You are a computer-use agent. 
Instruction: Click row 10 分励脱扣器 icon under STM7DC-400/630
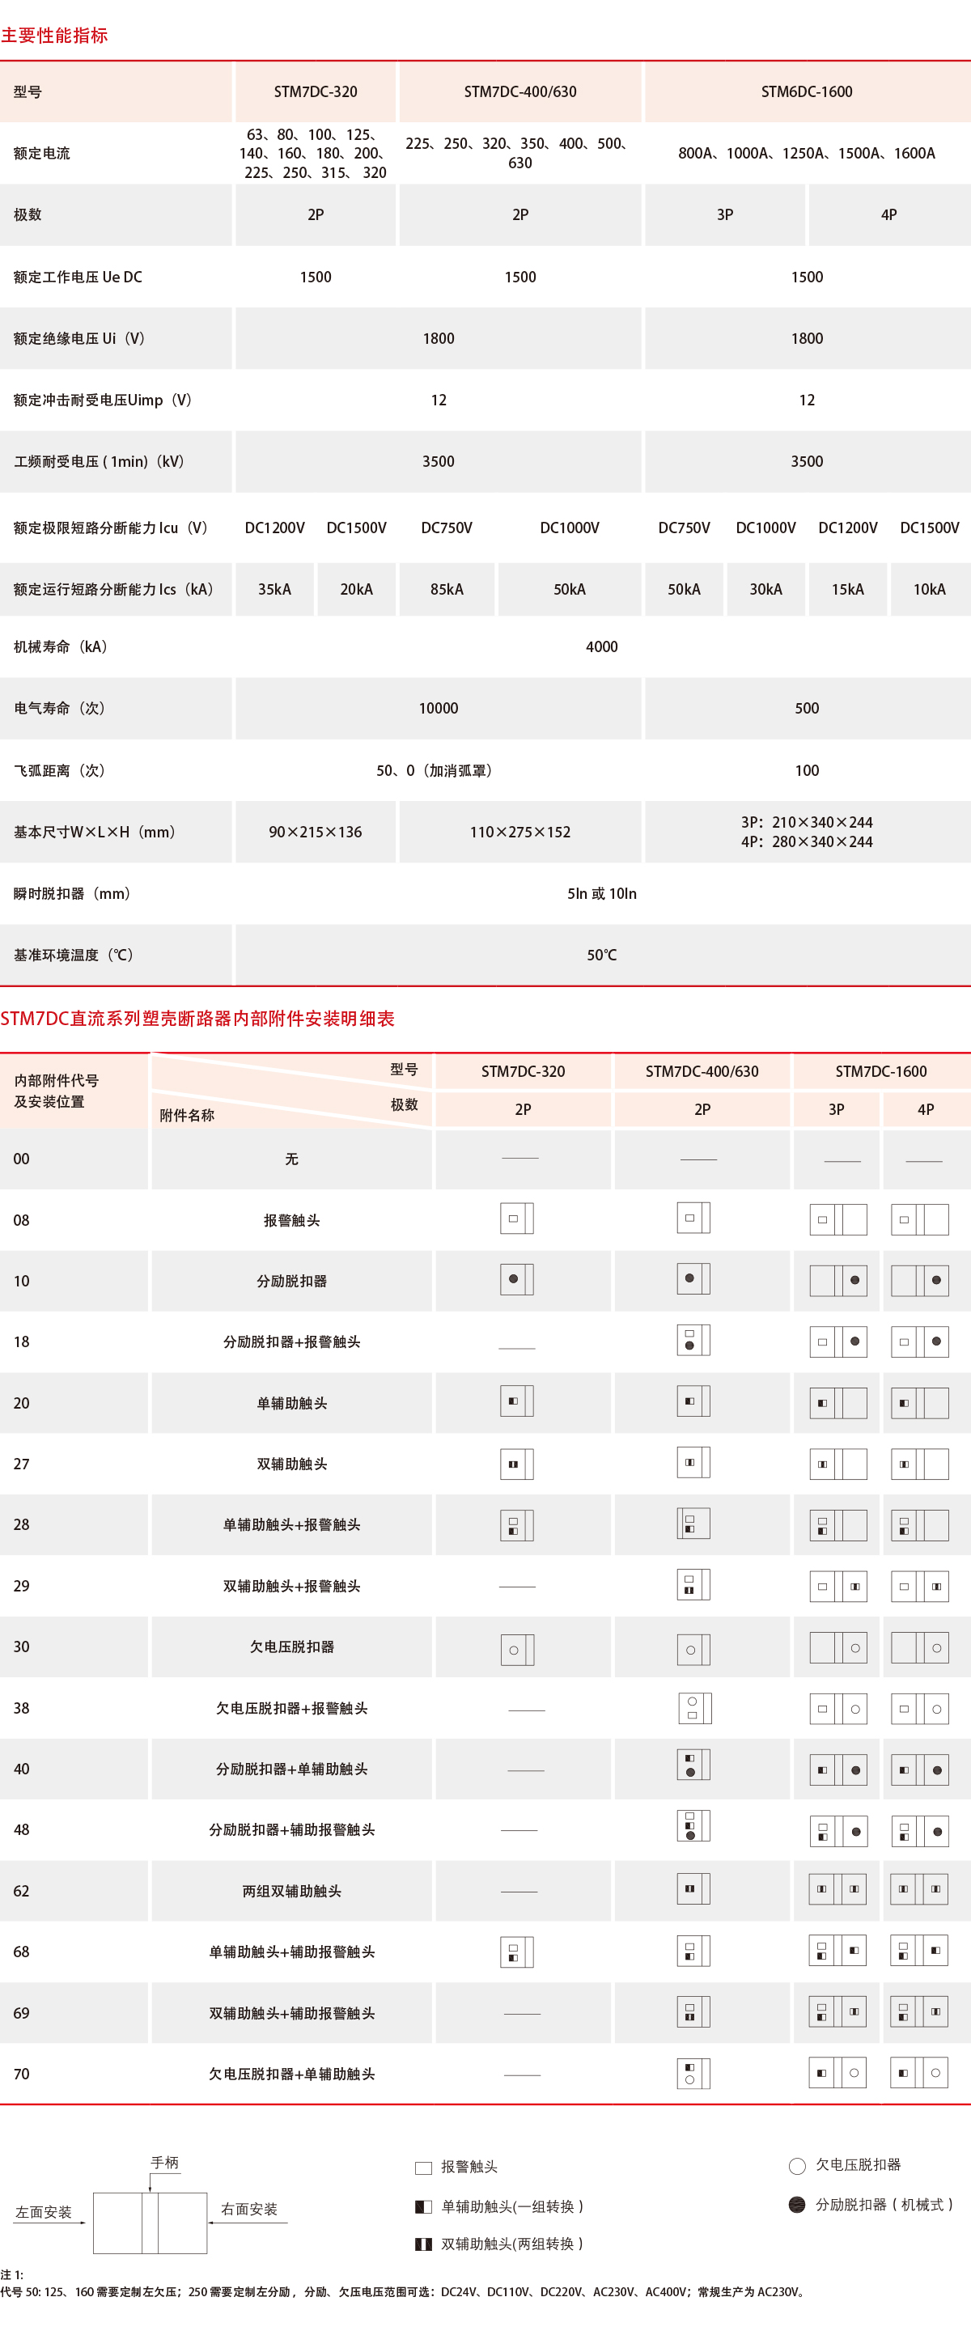(x=693, y=1278)
